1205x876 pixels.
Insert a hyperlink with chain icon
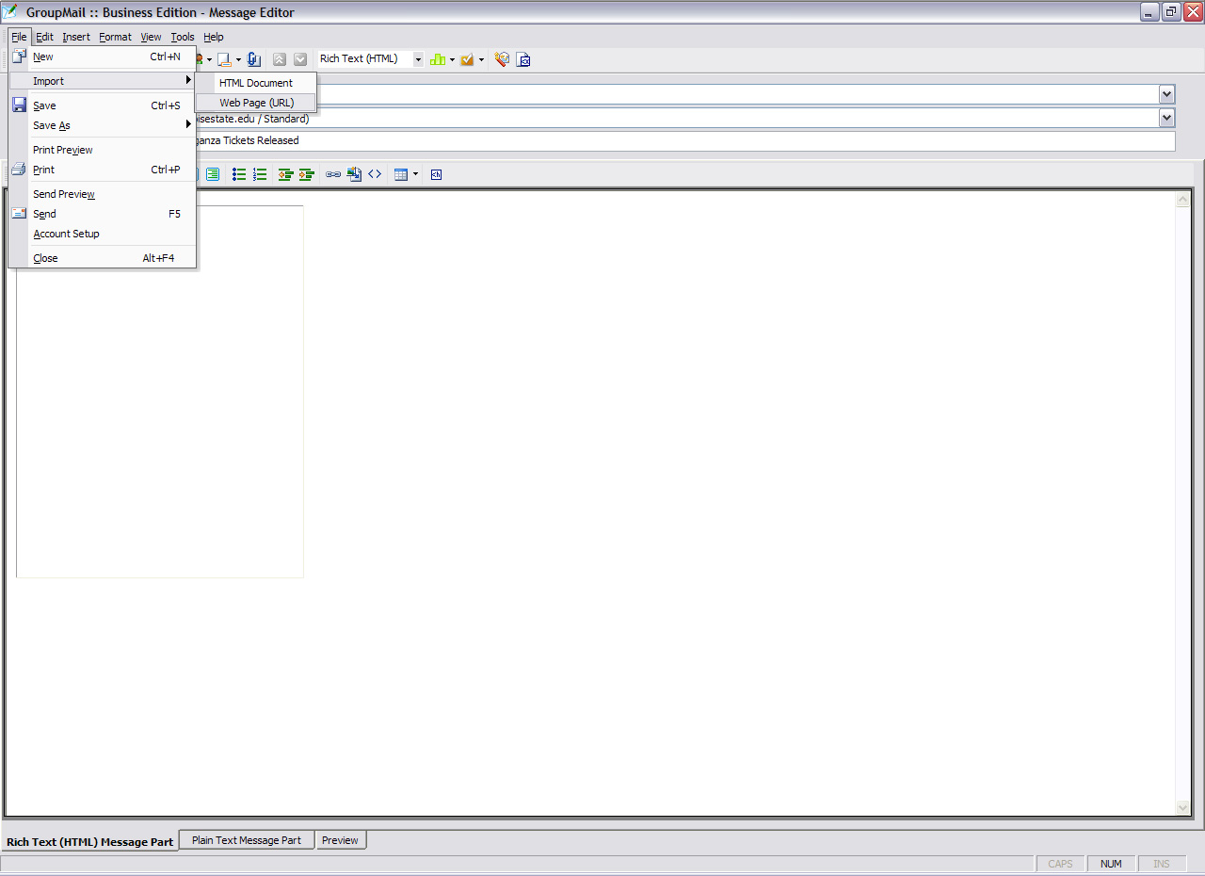pos(333,174)
